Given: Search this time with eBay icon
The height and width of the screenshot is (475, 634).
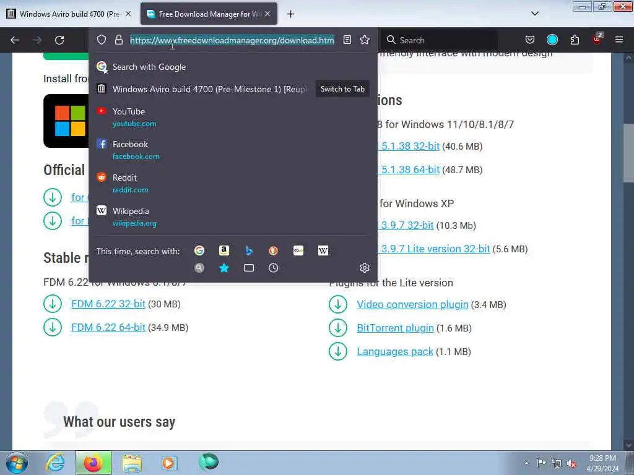Looking at the screenshot, I should [298, 250].
